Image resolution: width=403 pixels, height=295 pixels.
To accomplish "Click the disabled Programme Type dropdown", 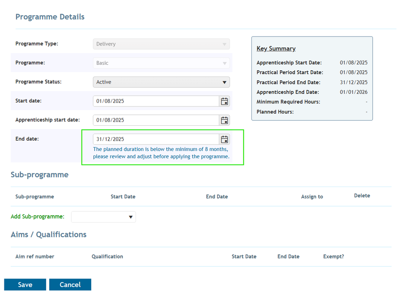I will [161, 44].
